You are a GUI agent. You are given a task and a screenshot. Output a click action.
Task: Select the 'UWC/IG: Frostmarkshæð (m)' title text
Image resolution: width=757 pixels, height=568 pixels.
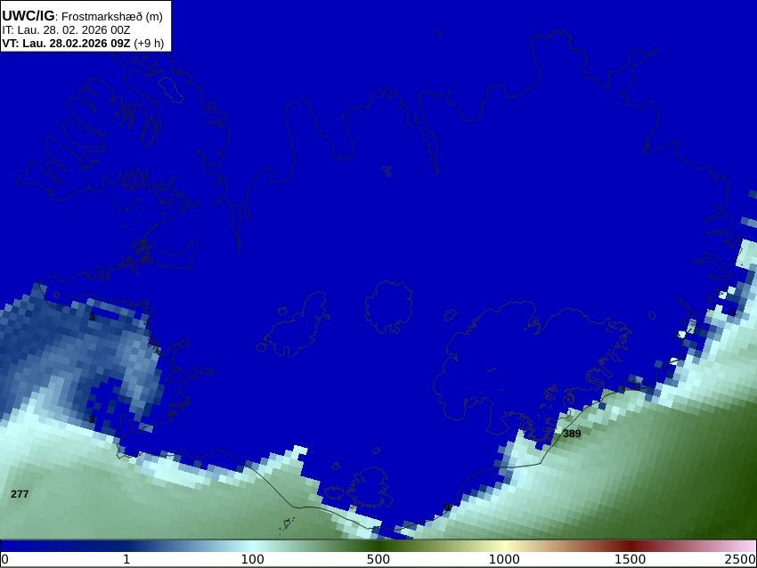pyautogui.click(x=82, y=16)
